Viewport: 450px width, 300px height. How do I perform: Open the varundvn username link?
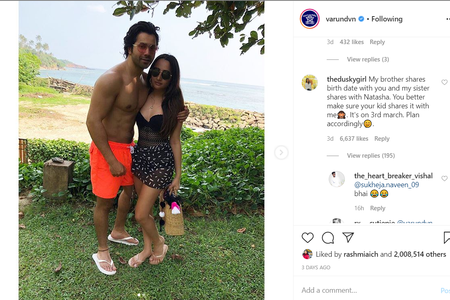(x=341, y=19)
